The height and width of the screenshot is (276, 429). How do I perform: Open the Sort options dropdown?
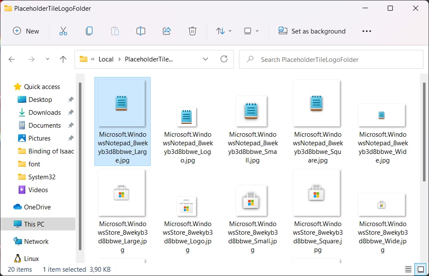[x=224, y=31]
